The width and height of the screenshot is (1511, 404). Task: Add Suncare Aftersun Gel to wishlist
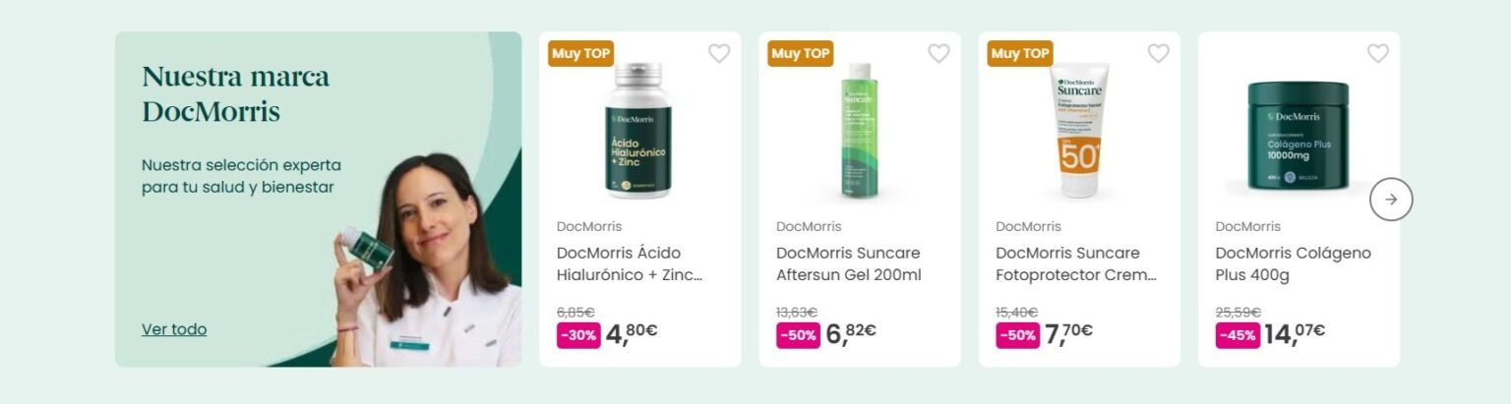tap(938, 54)
